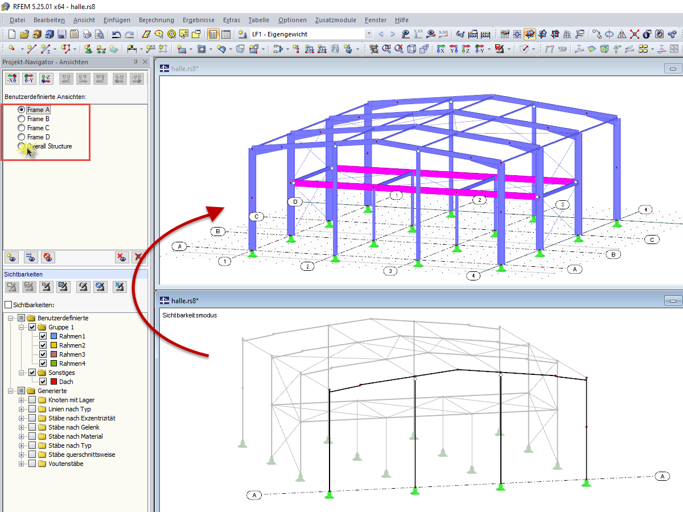683x512 pixels.
Task: Select the Stäbe nach Exzentrizität tree item
Action: tap(82, 418)
